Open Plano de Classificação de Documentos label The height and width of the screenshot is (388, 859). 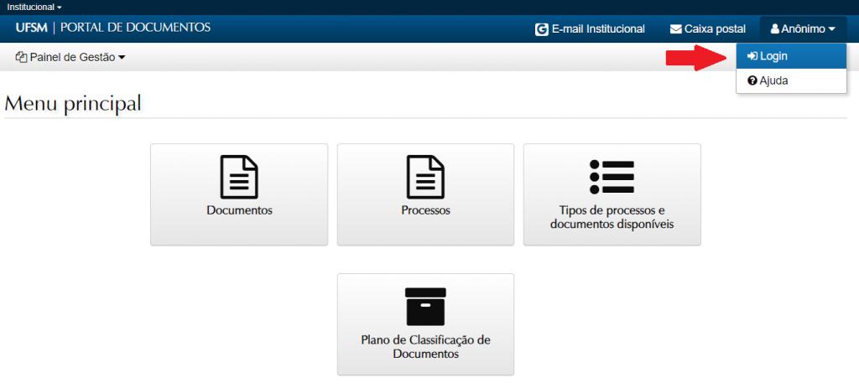[x=425, y=347]
